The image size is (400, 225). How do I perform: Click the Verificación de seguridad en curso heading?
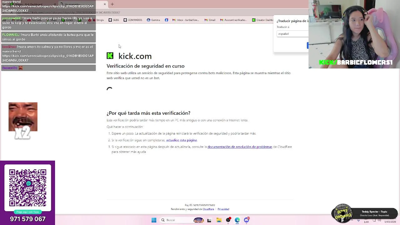tap(145, 66)
